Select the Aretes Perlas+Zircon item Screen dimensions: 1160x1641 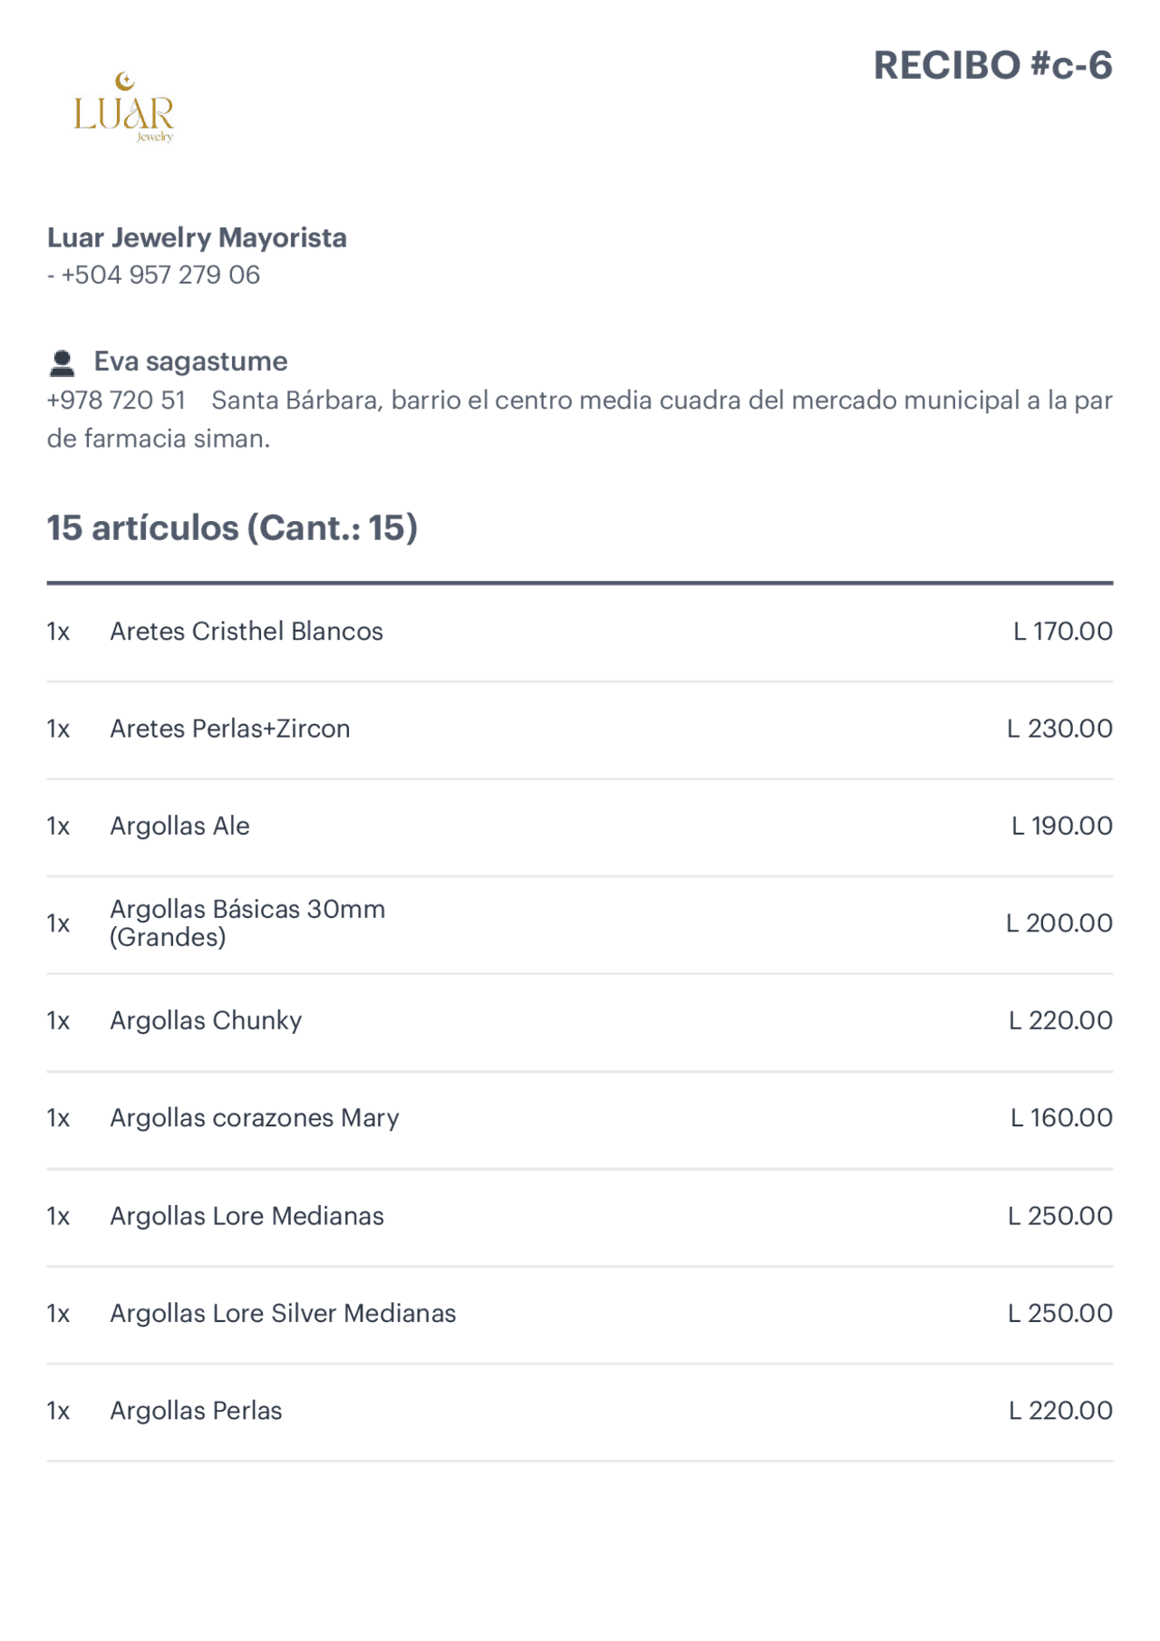230,729
